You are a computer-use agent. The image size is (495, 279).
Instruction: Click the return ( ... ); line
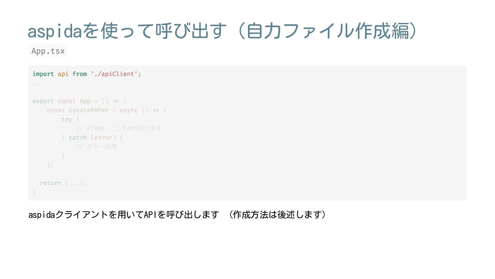tap(63, 183)
